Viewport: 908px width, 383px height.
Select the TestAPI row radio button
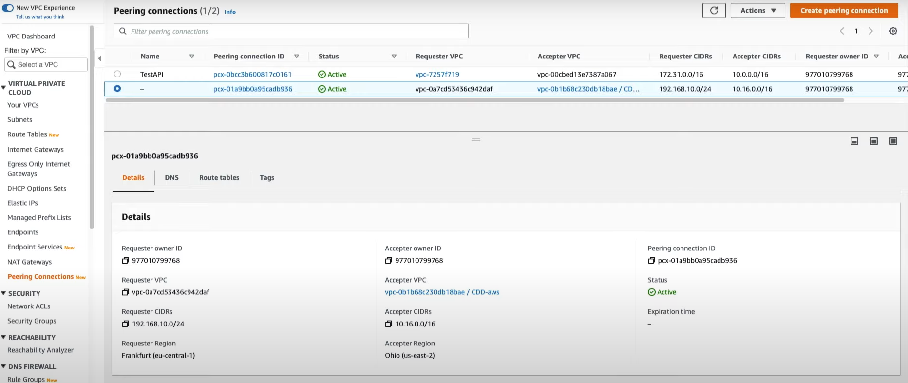click(117, 74)
